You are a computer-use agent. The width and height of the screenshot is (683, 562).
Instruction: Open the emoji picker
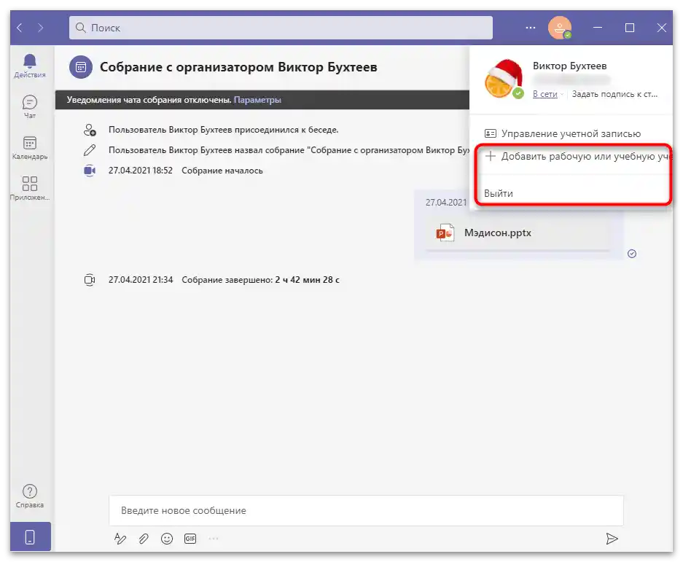[167, 539]
